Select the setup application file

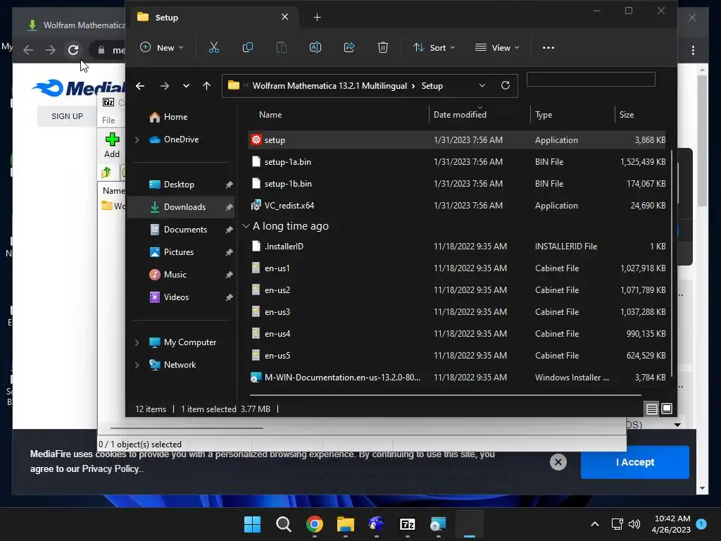tap(458, 140)
